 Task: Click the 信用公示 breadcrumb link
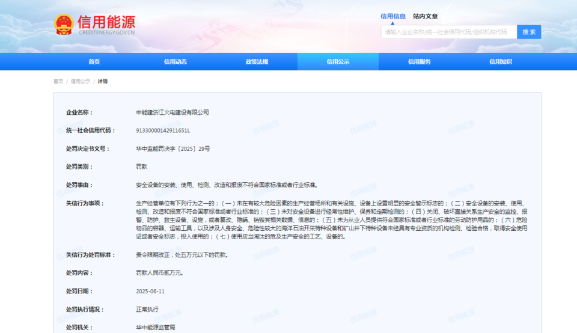point(81,81)
